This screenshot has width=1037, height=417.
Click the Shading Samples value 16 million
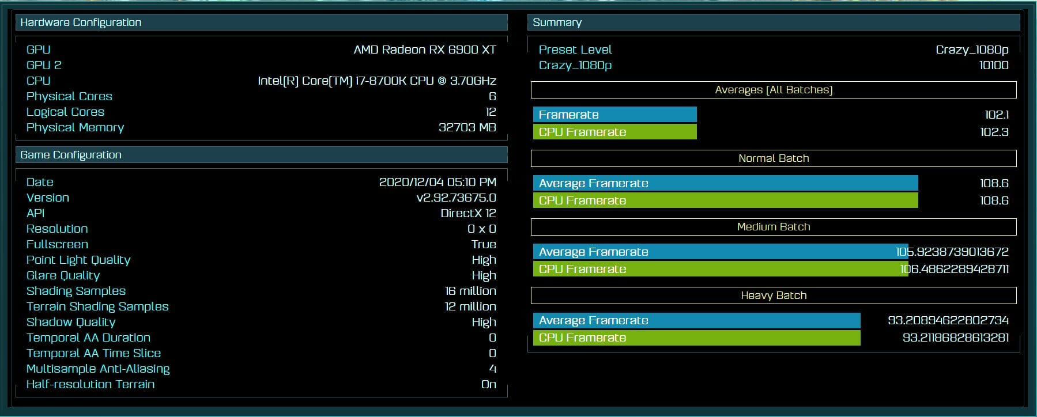[470, 291]
